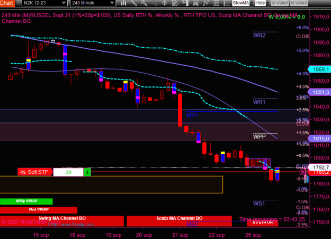Click the 15 sep date label
Viewport: 331px width, 239px height.
pos(41,235)
